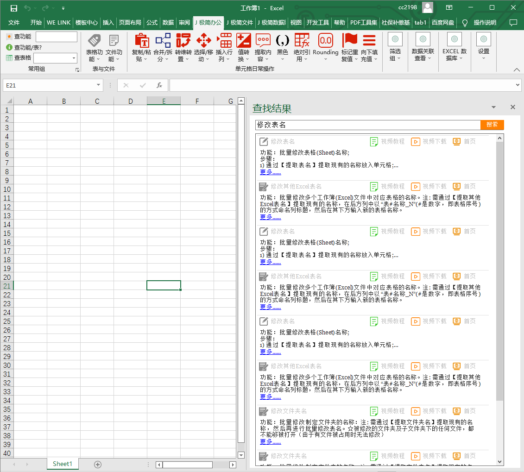Open the quick access toolbar customize arrow
The height and width of the screenshot is (472, 524).
63,8
